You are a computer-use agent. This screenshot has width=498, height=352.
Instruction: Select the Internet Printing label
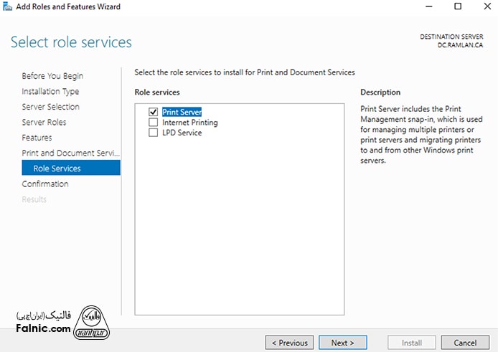pyautogui.click(x=189, y=123)
